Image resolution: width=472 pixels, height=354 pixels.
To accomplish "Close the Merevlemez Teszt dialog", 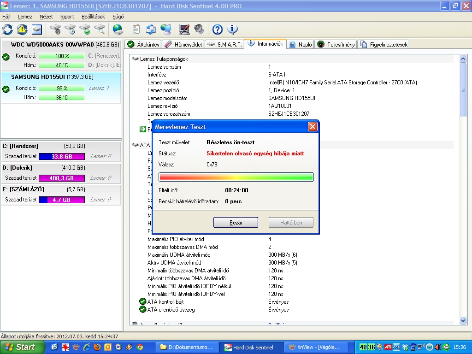I will pyautogui.click(x=313, y=127).
